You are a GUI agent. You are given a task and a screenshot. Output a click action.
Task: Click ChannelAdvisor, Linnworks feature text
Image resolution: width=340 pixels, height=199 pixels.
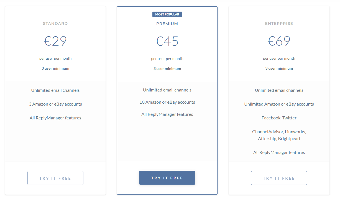[x=279, y=132]
